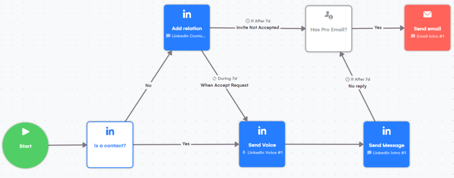Click the envelope icon in Send email node
This screenshot has height=178, width=454.
427,14
